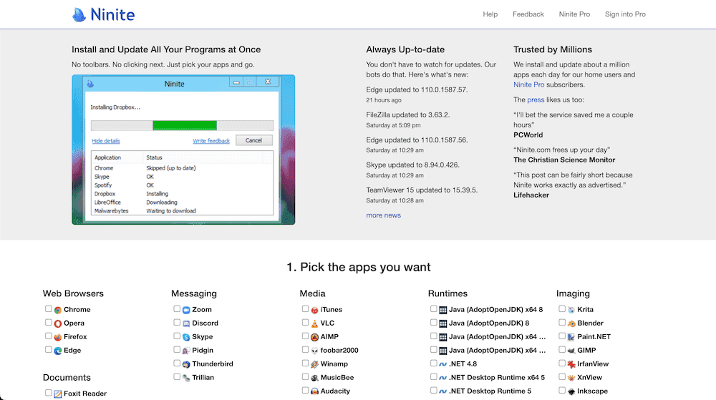Check the Java (AdoptOpenJDK) x64 8 checkbox
716x400 pixels.
tap(433, 309)
